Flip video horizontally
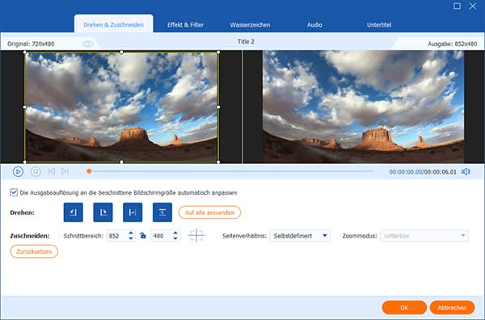Viewport: 485px width, 320px height. [x=133, y=213]
